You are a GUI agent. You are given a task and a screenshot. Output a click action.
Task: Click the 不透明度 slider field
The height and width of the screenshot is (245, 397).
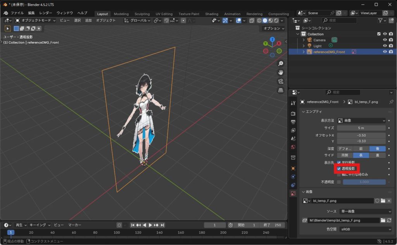[364, 182]
